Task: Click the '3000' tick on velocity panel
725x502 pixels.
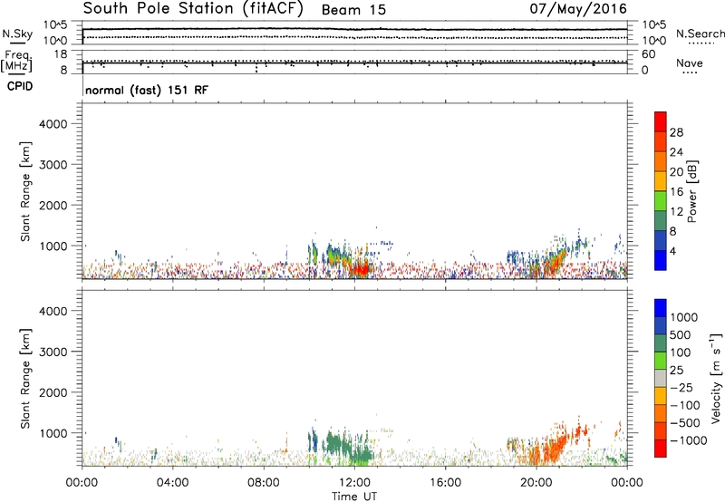Action: tap(53, 352)
